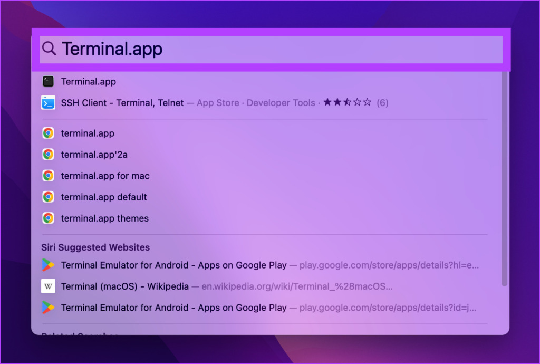Click the "en.wikipedia.org/wiki/Terminal_%28macOS..." URL
The image size is (540, 364).
click(297, 286)
